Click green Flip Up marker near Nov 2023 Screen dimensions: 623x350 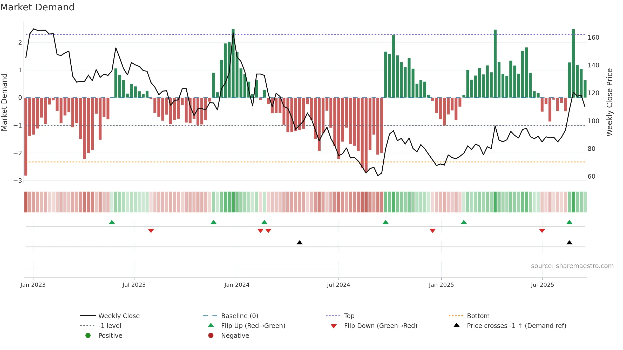click(214, 222)
